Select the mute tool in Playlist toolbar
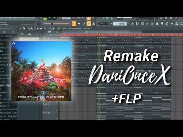183x137 pixels. click(38, 29)
